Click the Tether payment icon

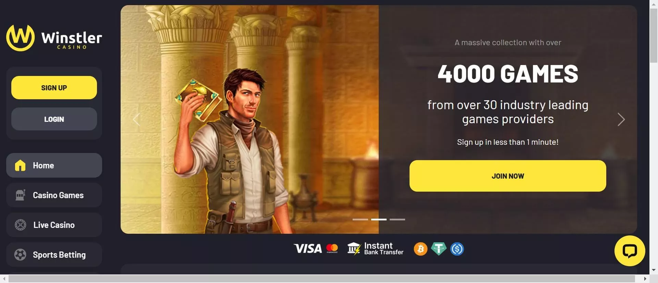439,249
